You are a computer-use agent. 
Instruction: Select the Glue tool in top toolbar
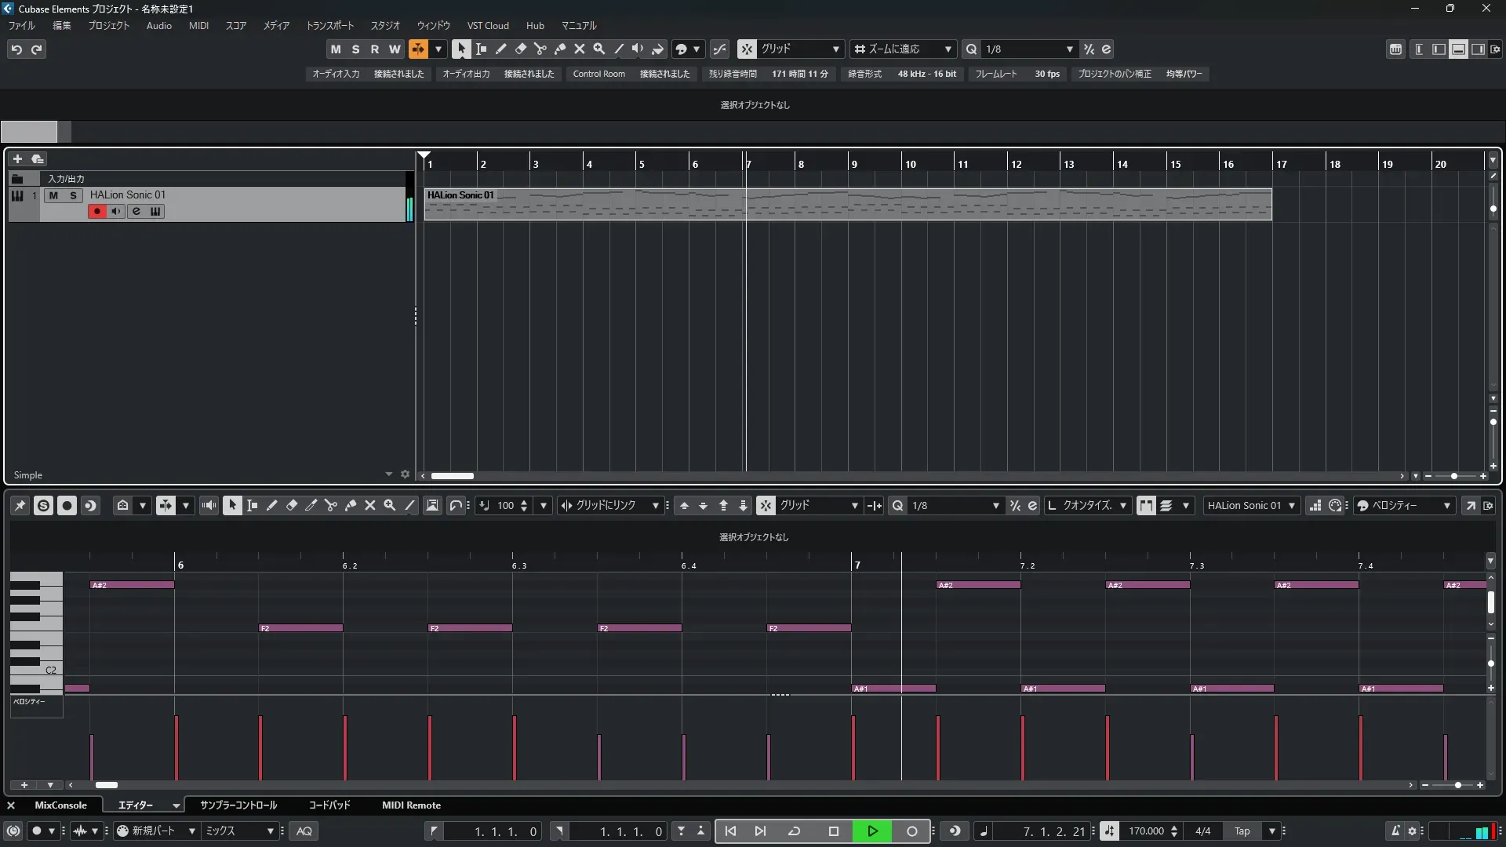click(560, 49)
